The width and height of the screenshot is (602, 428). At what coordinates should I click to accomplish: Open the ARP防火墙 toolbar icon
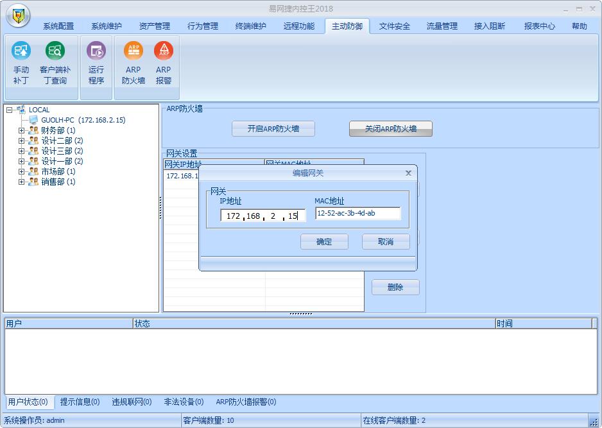pyautogui.click(x=133, y=63)
